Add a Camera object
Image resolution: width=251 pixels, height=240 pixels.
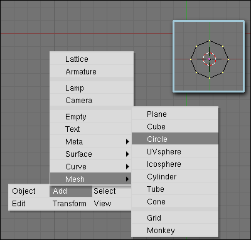92,101
